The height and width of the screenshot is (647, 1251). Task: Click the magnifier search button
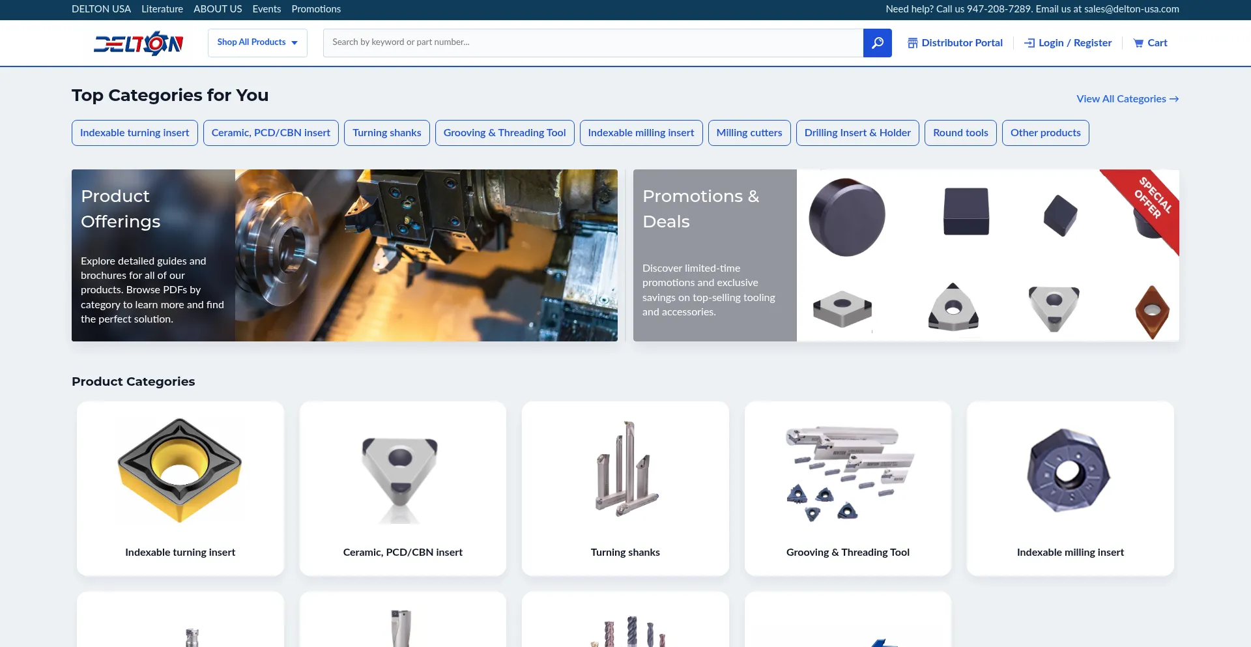point(877,43)
